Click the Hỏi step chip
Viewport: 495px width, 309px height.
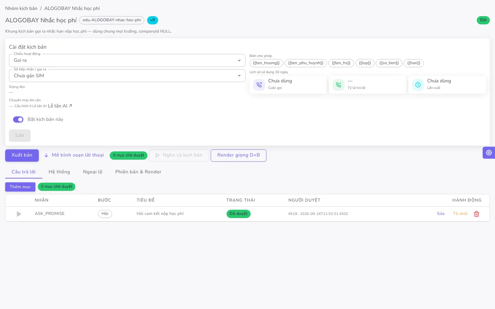105,214
